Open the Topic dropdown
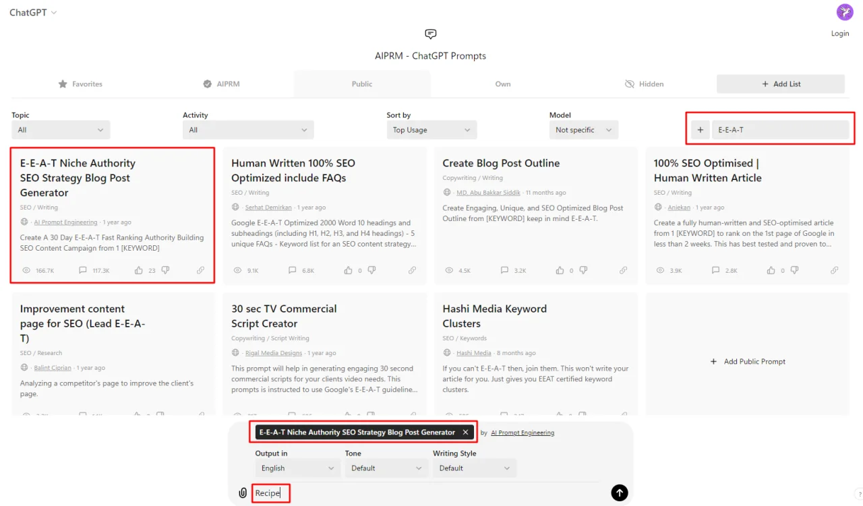The width and height of the screenshot is (863, 506). click(x=61, y=130)
